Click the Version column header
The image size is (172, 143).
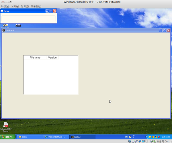52,57
